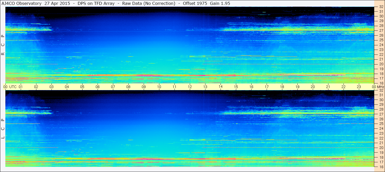Click the 05 hour marker on UTC axis
Screen dimensions: 385x172
82,87
